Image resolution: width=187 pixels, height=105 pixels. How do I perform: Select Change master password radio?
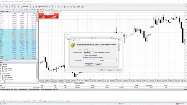tap(84, 55)
